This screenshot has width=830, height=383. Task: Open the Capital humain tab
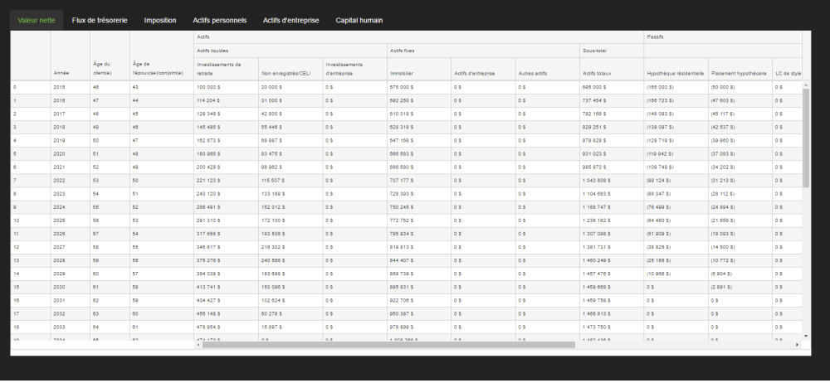tap(359, 20)
